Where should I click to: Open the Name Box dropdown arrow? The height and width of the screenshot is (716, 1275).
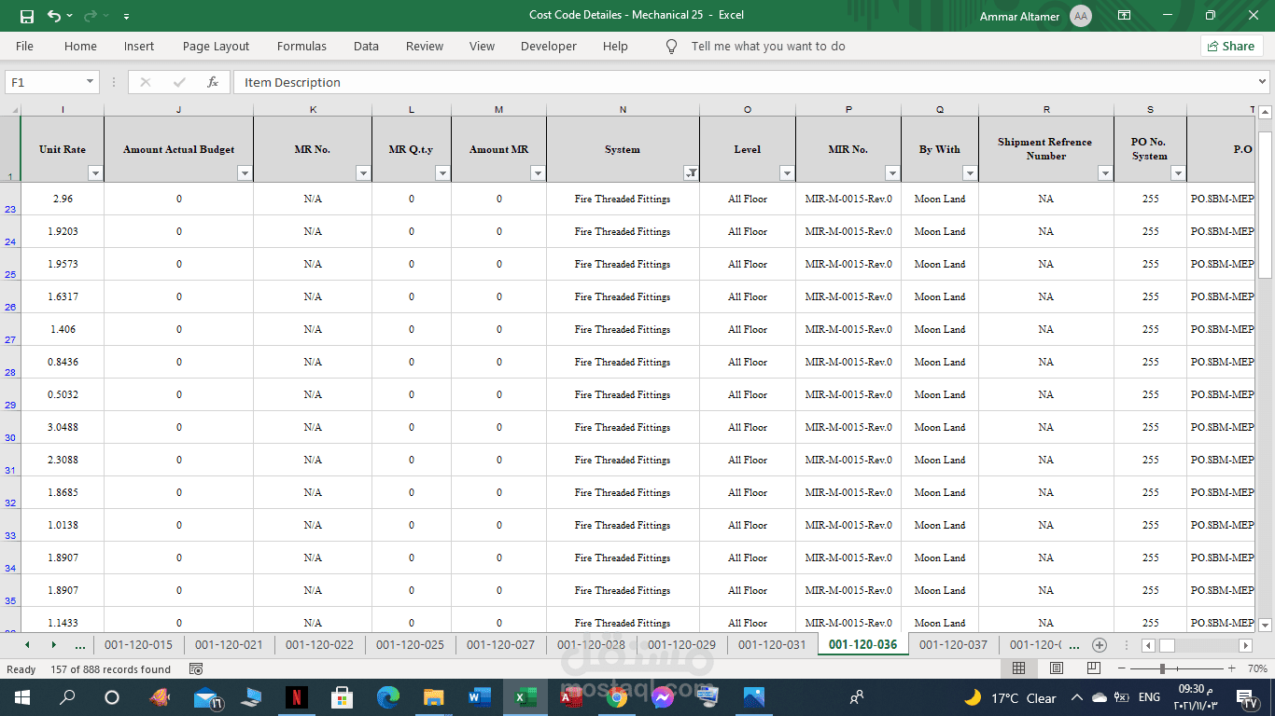tap(91, 82)
